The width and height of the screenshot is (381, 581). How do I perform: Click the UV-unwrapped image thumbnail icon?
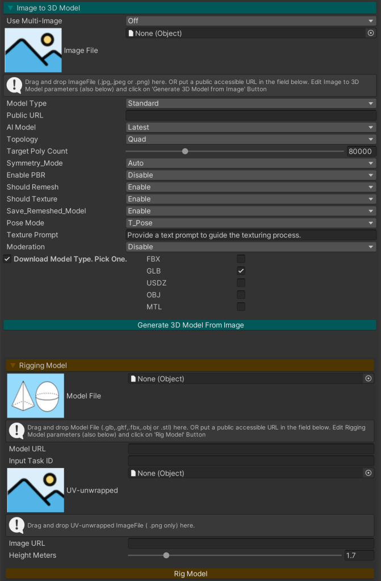[x=35, y=490]
